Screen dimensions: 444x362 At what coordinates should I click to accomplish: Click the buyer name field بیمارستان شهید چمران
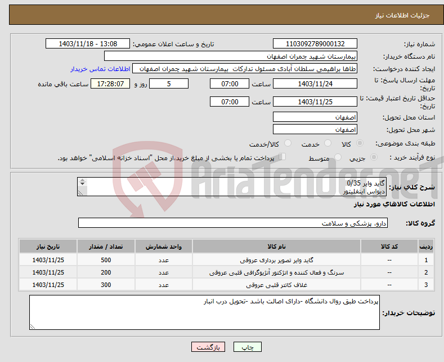pyautogui.click(x=231, y=56)
